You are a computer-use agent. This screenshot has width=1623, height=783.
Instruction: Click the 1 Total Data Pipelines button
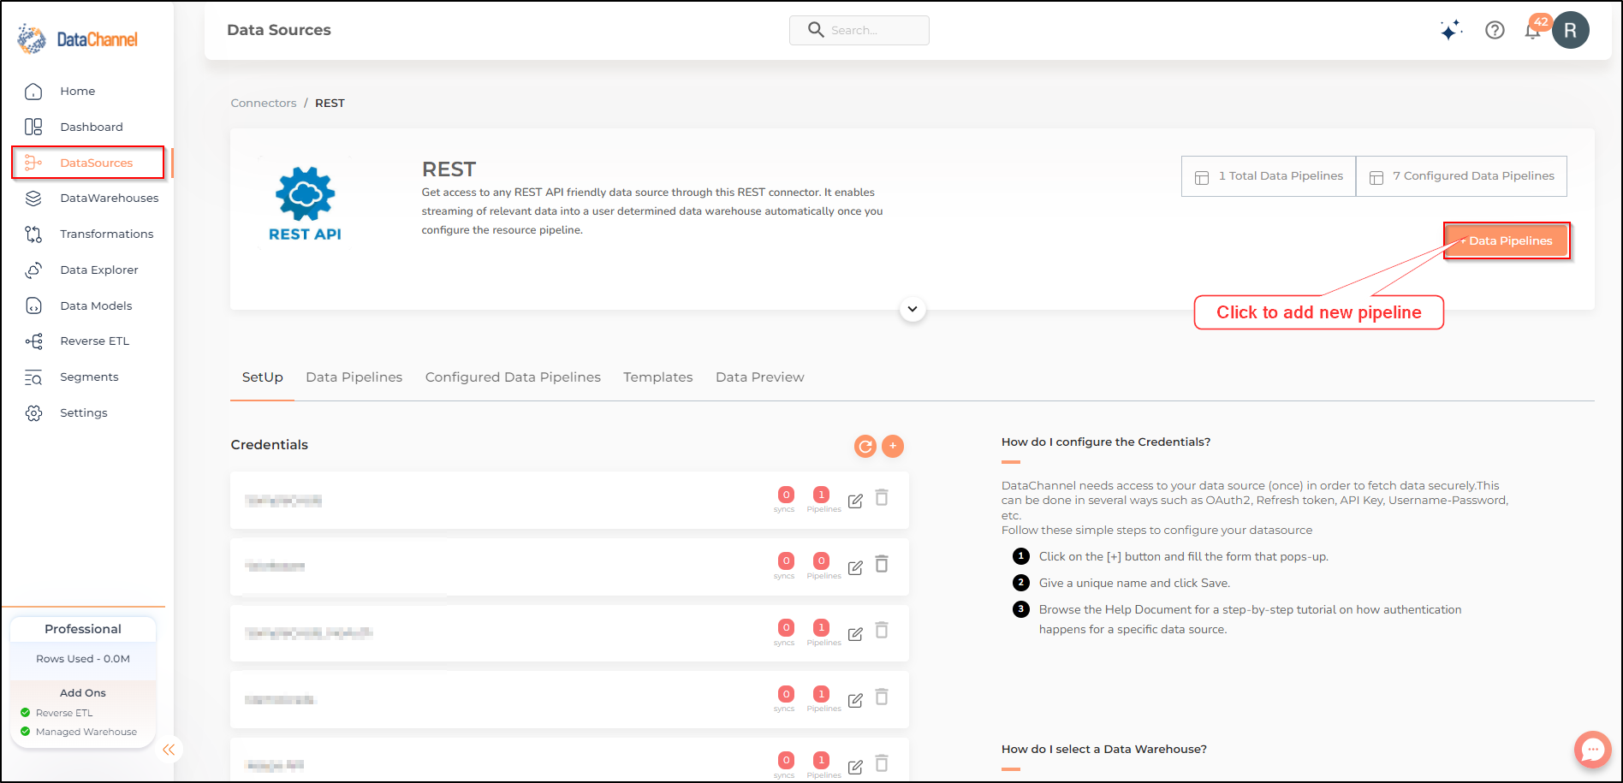click(x=1269, y=176)
